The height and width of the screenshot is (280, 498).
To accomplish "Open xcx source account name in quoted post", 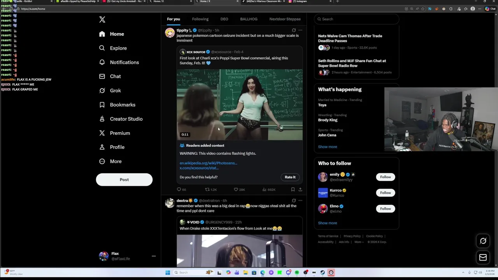I will (196, 52).
